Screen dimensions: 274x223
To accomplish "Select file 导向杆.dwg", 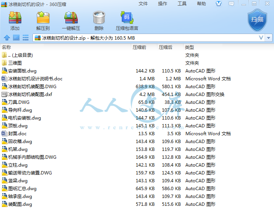I will [x=20, y=110].
